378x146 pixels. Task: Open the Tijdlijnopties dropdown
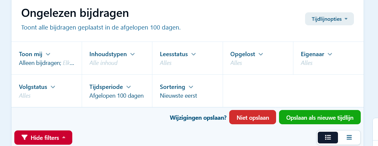point(329,19)
